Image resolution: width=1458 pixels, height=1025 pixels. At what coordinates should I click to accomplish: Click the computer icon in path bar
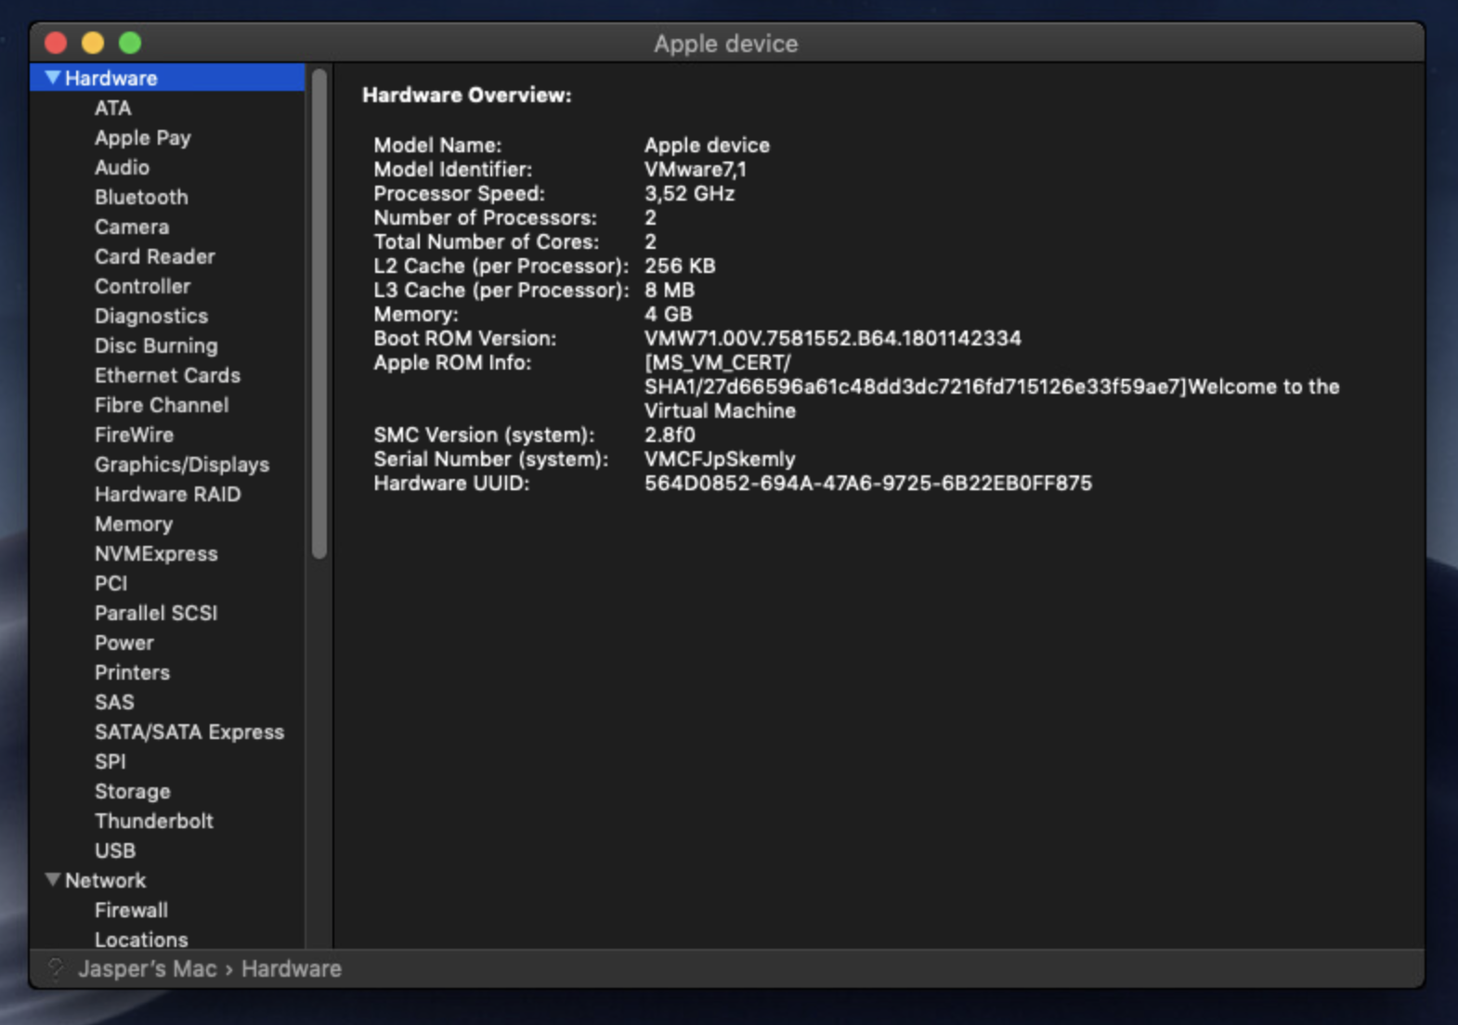click(56, 968)
